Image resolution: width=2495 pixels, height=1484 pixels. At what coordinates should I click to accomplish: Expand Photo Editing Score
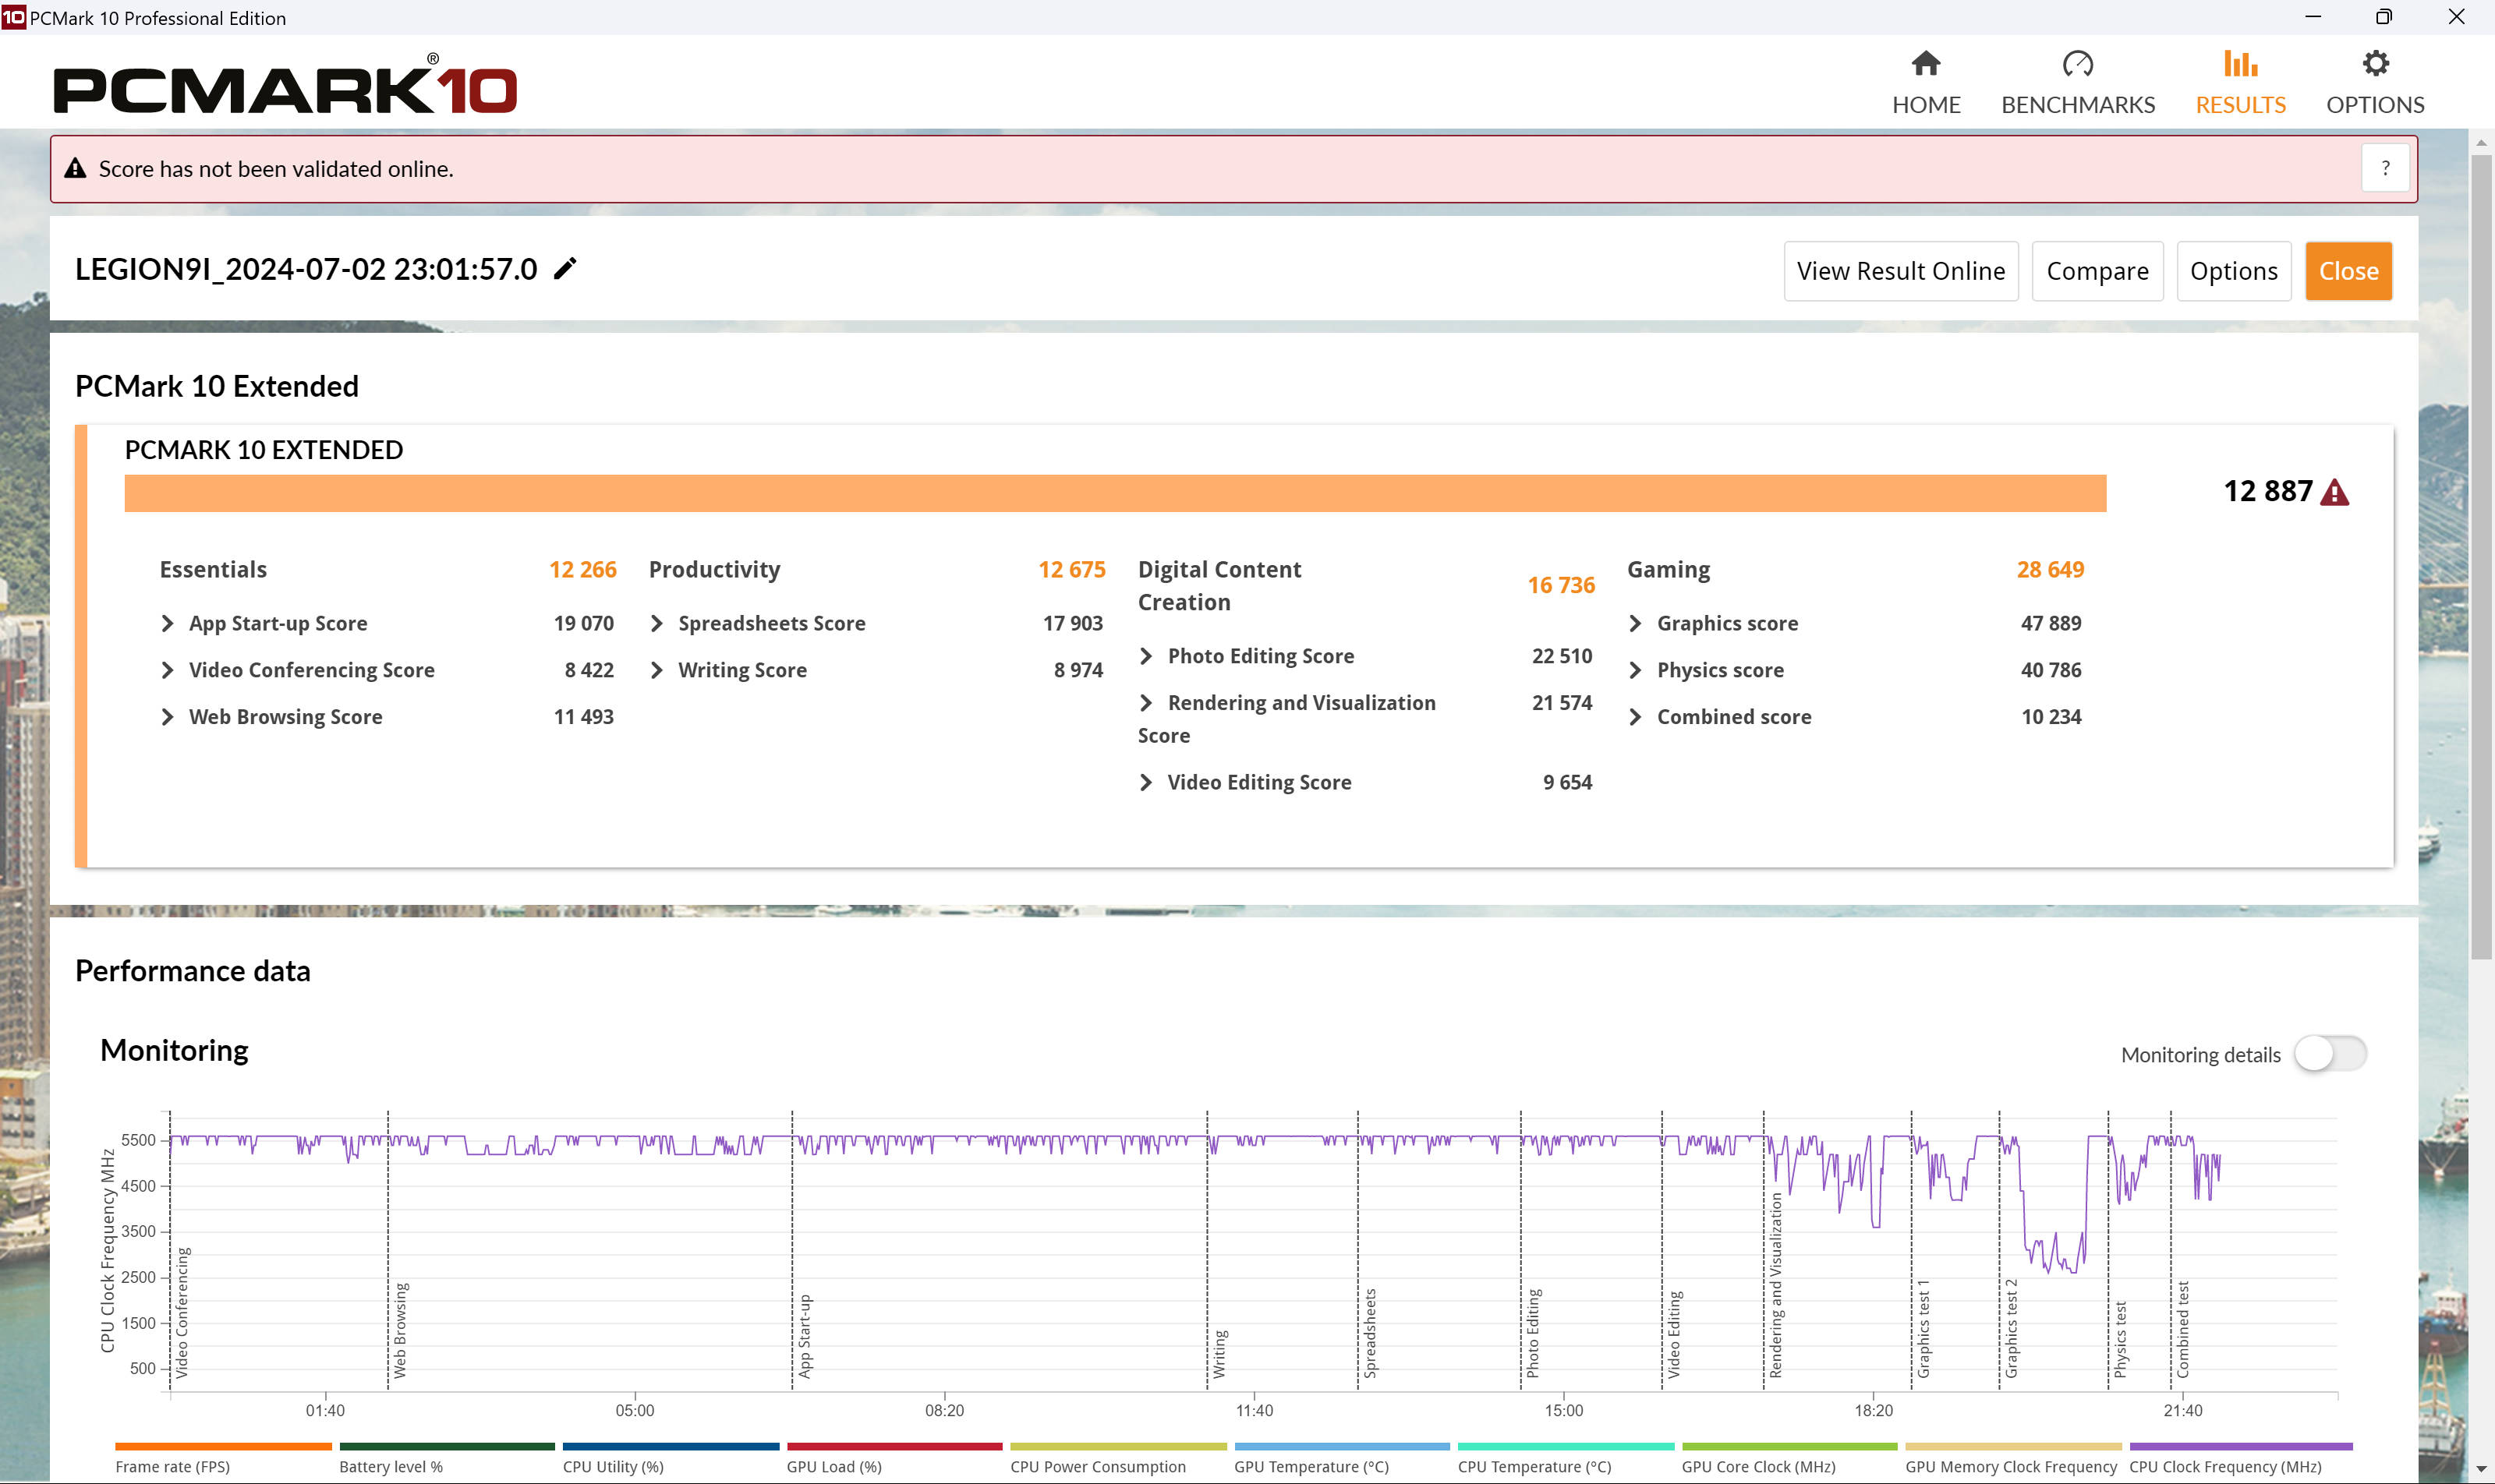pos(1145,656)
